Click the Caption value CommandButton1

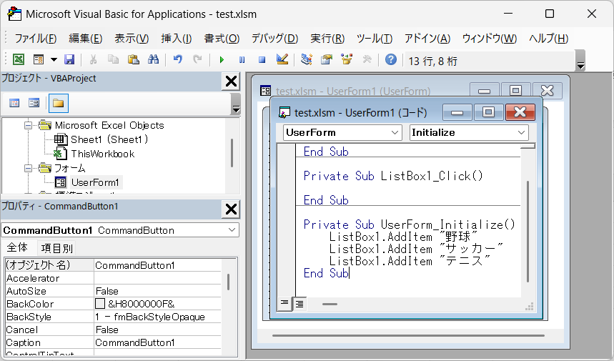click(x=157, y=342)
